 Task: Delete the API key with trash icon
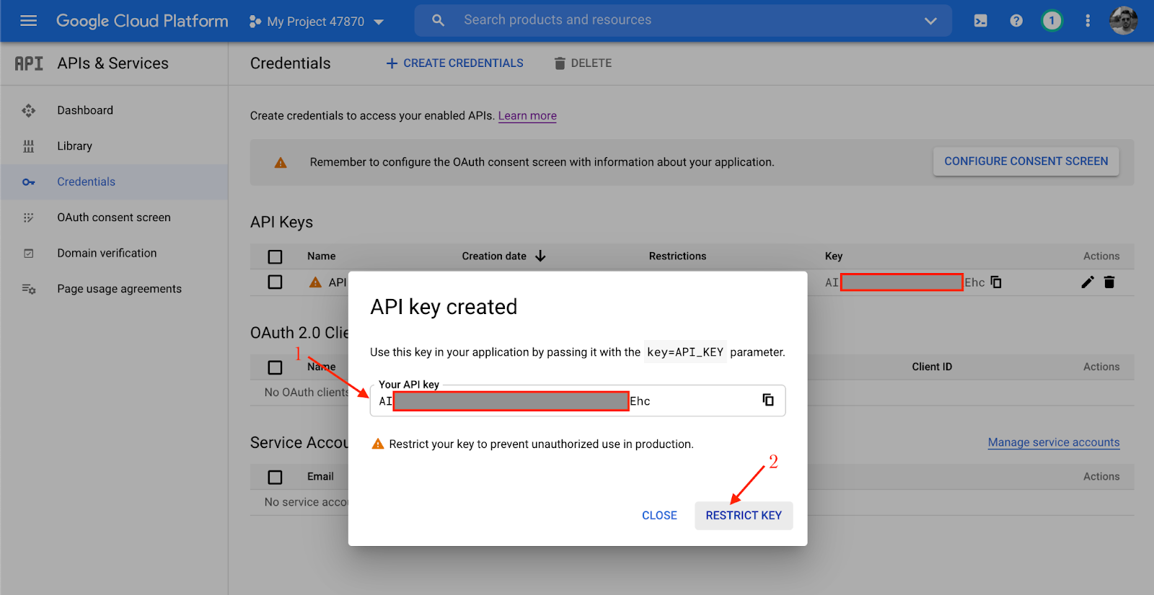click(1109, 282)
